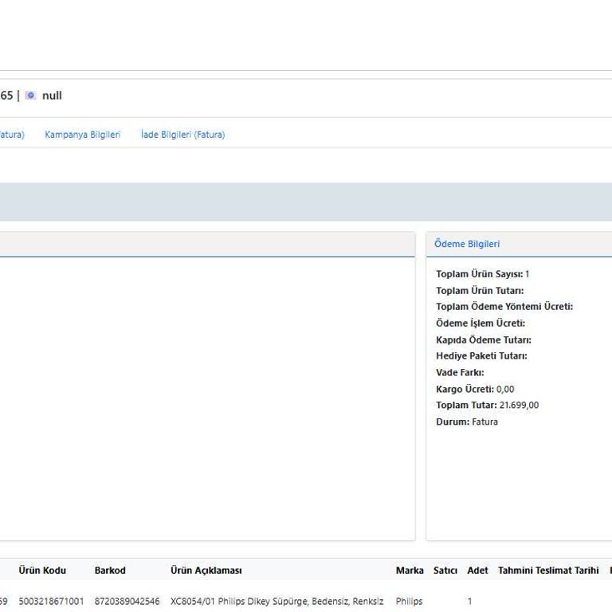
Task: Click the Ürün Açıklaması column header
Action: 206,571
